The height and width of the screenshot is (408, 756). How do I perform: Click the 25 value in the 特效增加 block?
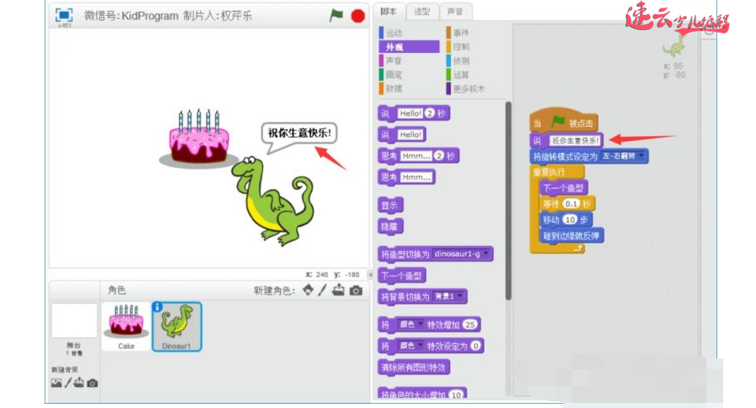coord(469,325)
